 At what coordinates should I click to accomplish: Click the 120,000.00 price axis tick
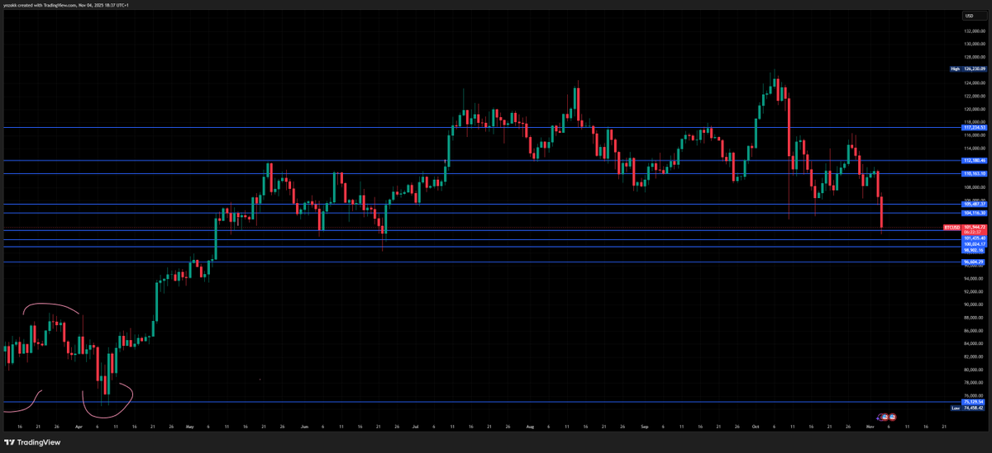975,109
